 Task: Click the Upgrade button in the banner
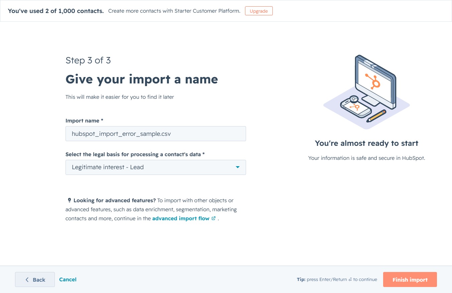(259, 11)
